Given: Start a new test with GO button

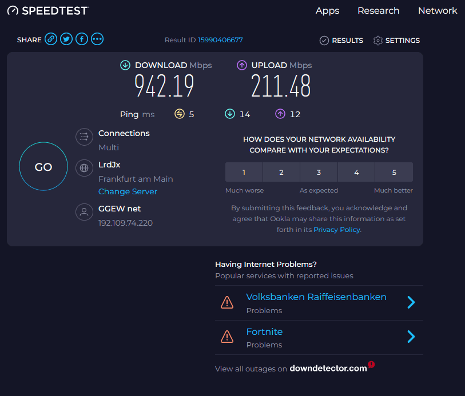Looking at the screenshot, I should click(x=43, y=166).
